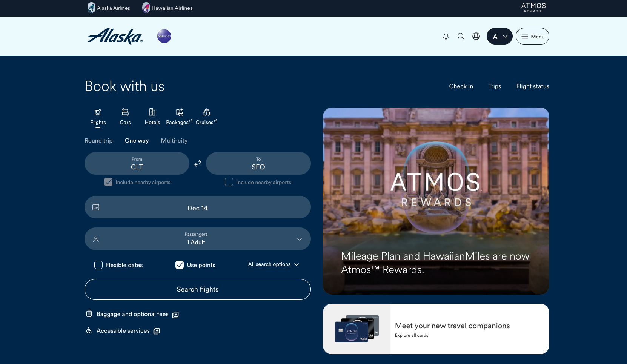The height and width of the screenshot is (364, 627).
Task: Enable the Flexible dates option
Action: [x=98, y=265]
